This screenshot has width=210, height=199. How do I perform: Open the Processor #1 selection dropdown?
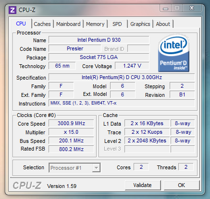click(x=74, y=168)
